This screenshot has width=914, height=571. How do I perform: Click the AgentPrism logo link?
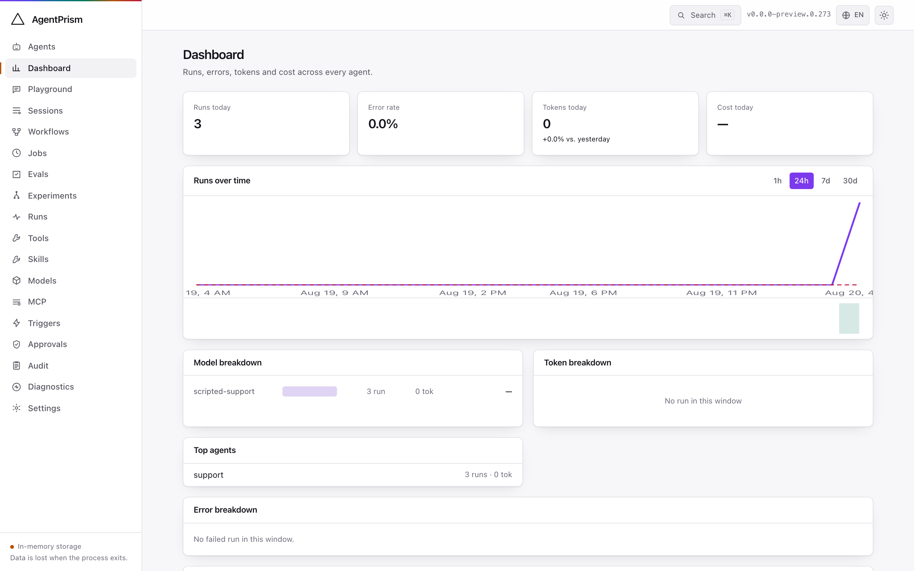(47, 19)
